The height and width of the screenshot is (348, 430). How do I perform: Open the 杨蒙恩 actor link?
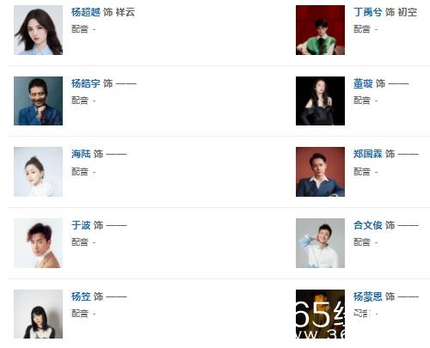pyautogui.click(x=368, y=296)
